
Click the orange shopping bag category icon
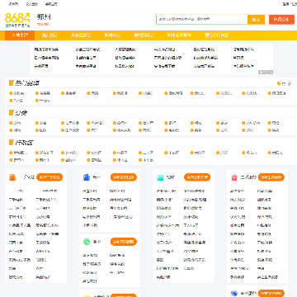pyautogui.click(x=12, y=177)
